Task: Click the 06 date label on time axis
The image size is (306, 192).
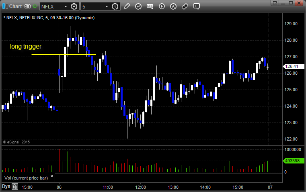Action: click(59, 187)
